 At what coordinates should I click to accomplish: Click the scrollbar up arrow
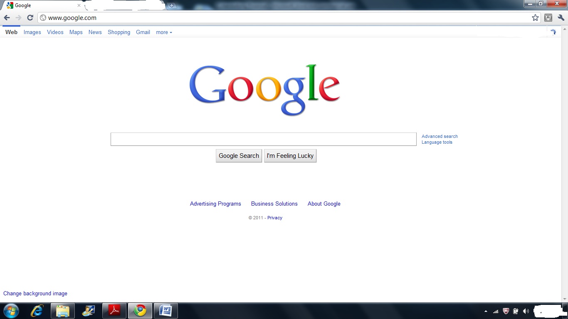coord(564,29)
